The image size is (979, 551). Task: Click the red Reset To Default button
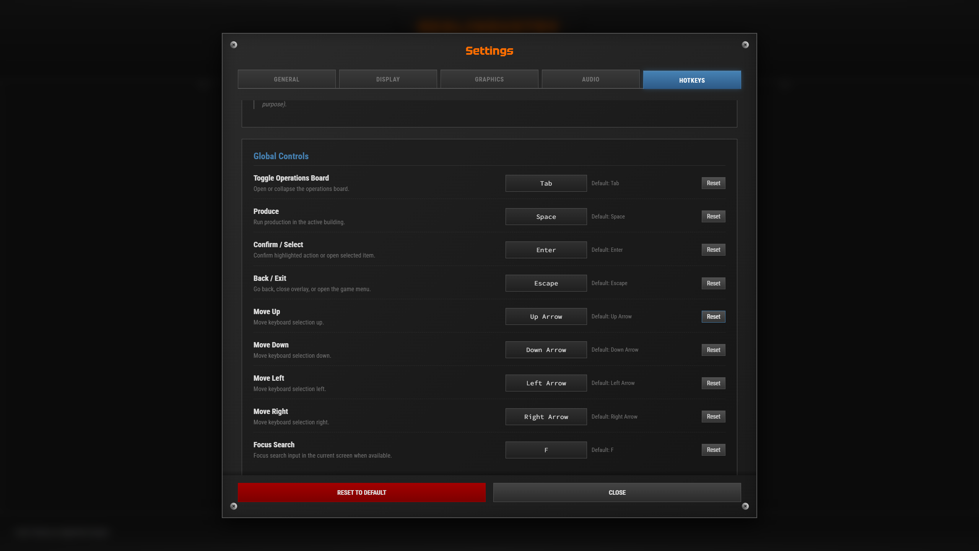click(x=361, y=492)
